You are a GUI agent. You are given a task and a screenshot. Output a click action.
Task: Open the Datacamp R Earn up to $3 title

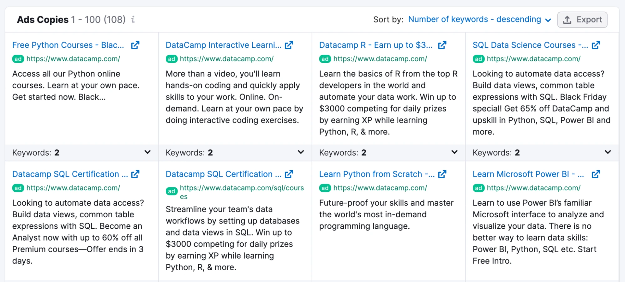pos(376,45)
